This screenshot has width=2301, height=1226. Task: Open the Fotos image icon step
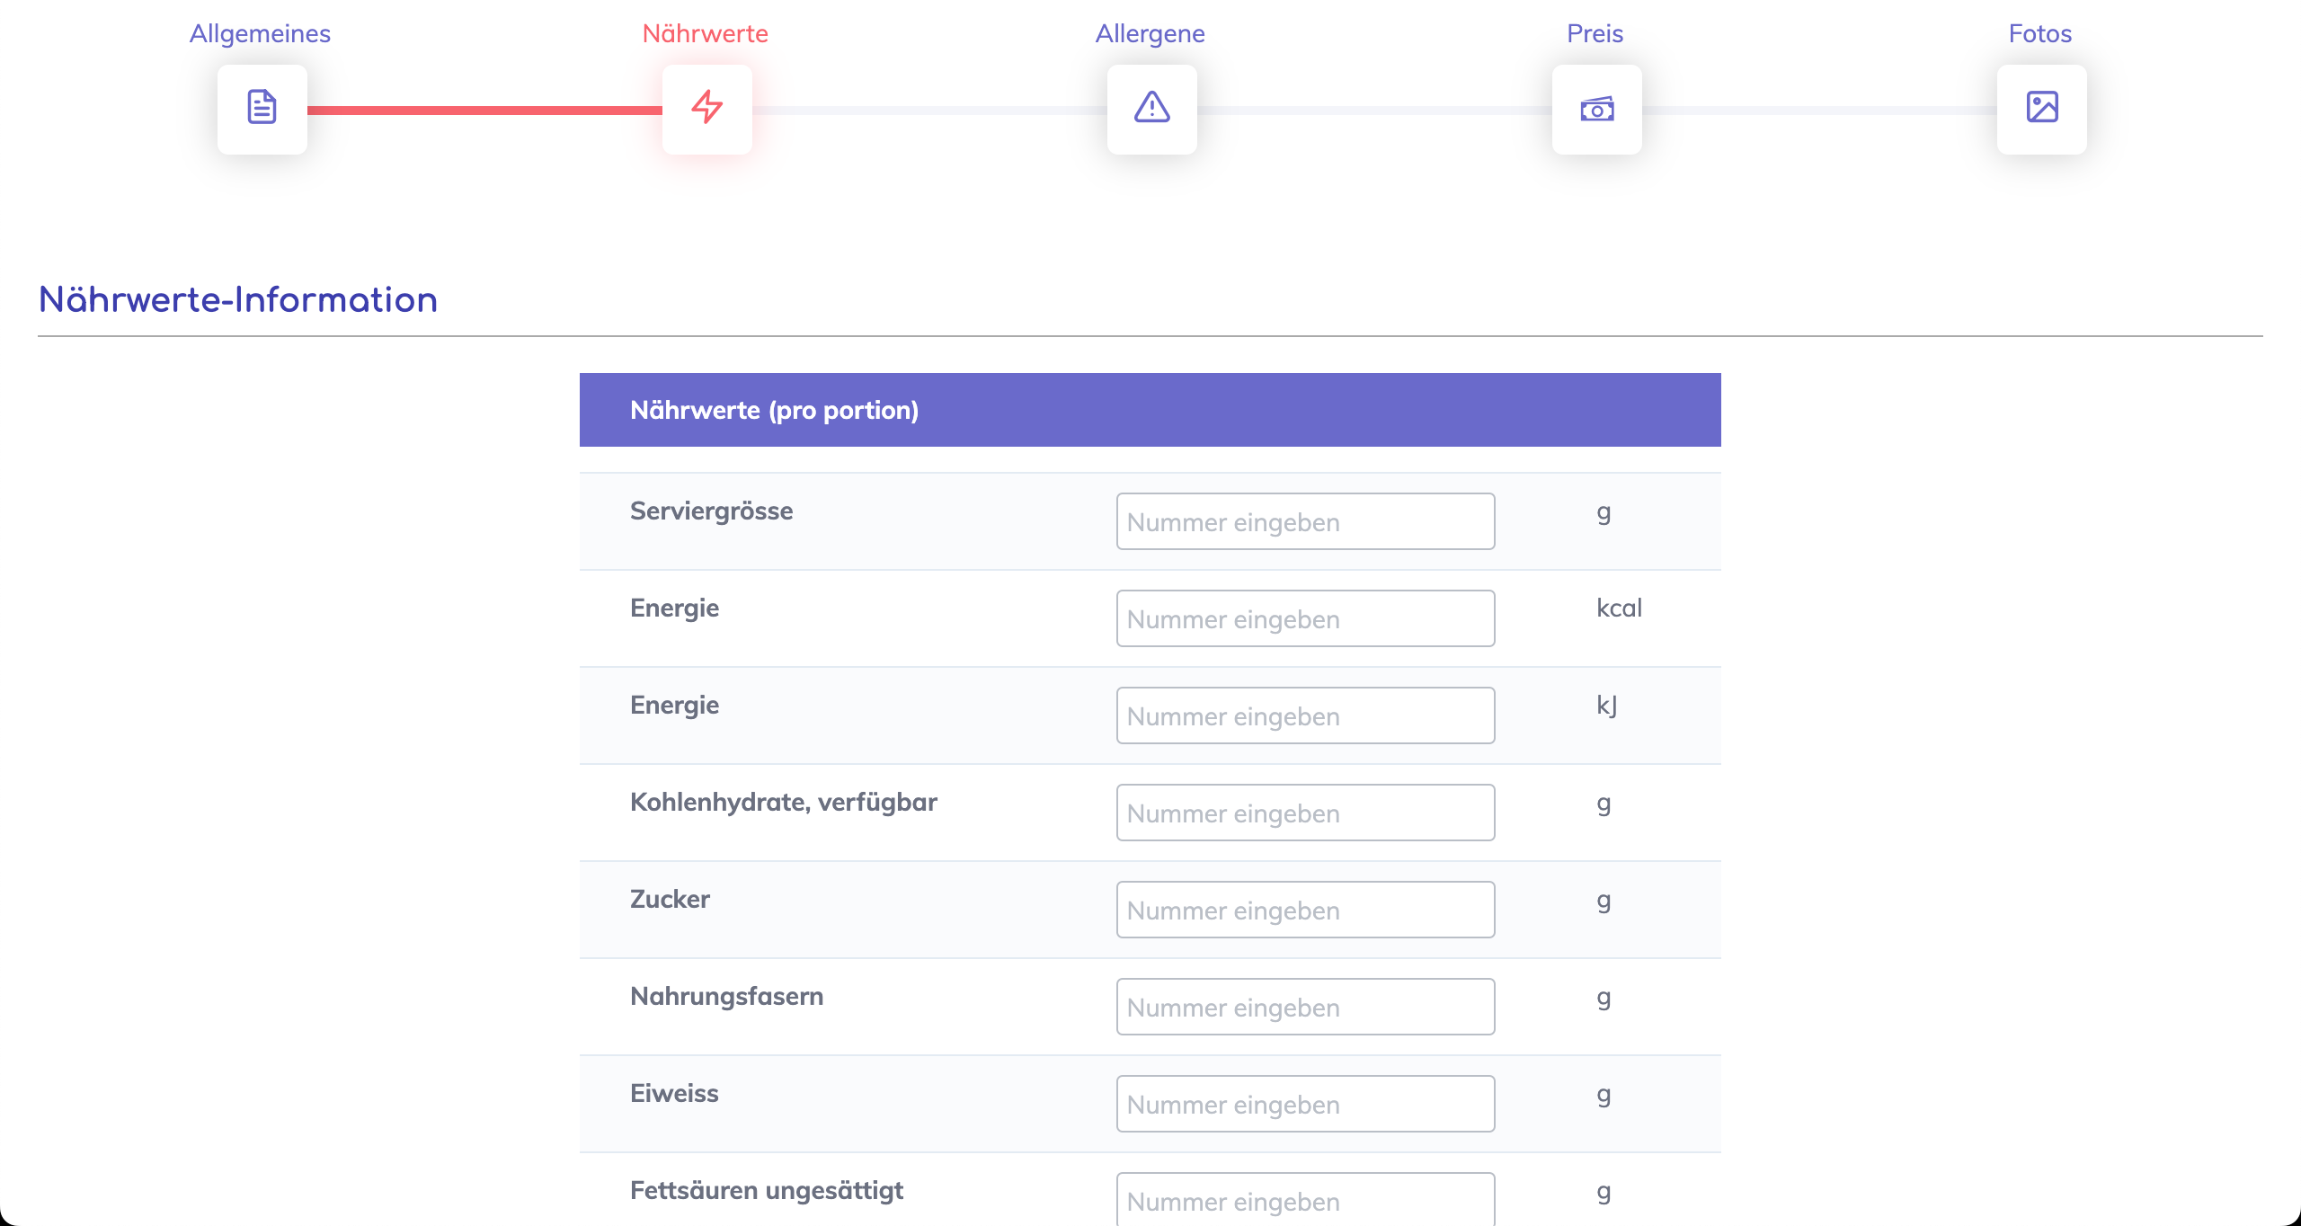click(x=2041, y=109)
